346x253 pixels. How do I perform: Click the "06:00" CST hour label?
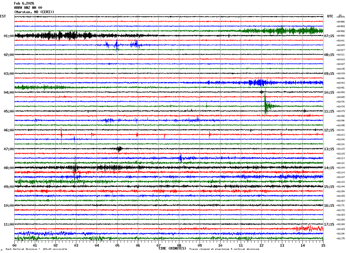point(9,130)
